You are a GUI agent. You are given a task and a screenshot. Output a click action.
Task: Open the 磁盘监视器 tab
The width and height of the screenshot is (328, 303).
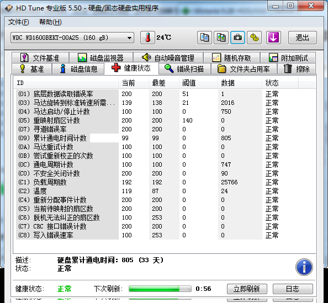point(101,58)
